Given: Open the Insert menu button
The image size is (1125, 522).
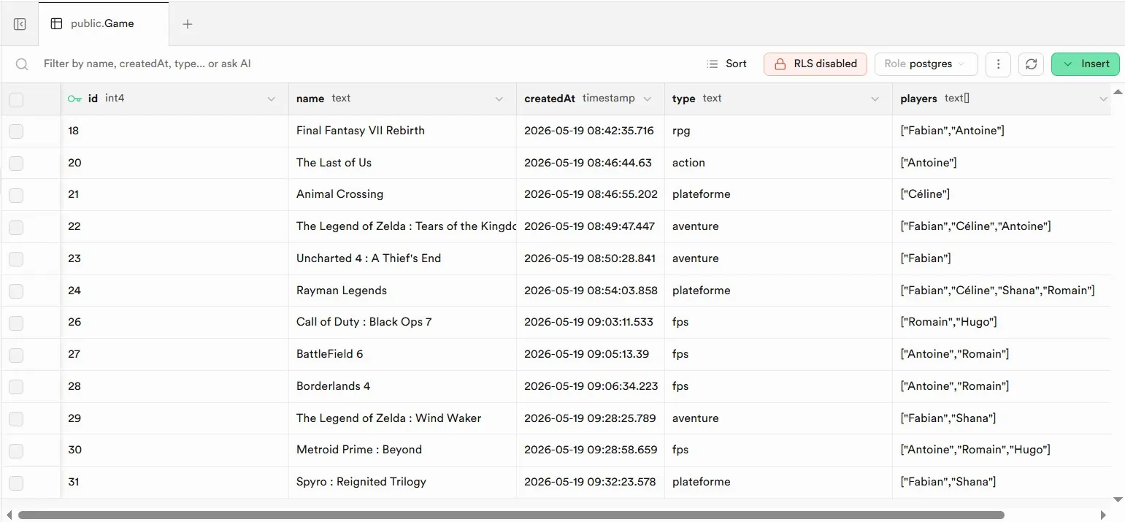Looking at the screenshot, I should pyautogui.click(x=1086, y=64).
